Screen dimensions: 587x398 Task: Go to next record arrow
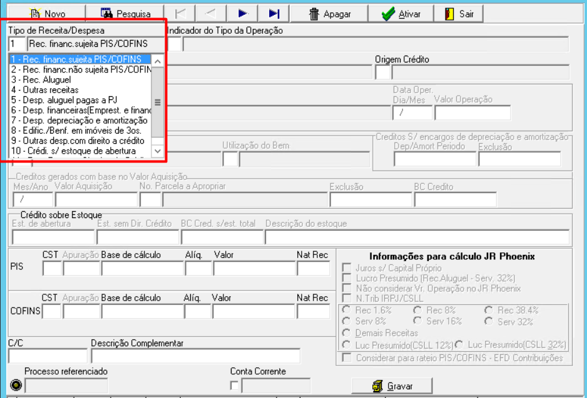tap(242, 14)
